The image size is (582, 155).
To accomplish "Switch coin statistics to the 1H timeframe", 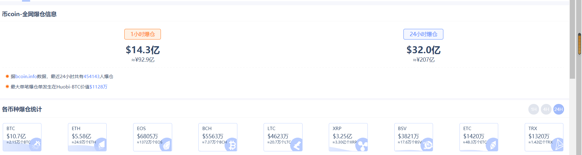I will tap(534, 109).
